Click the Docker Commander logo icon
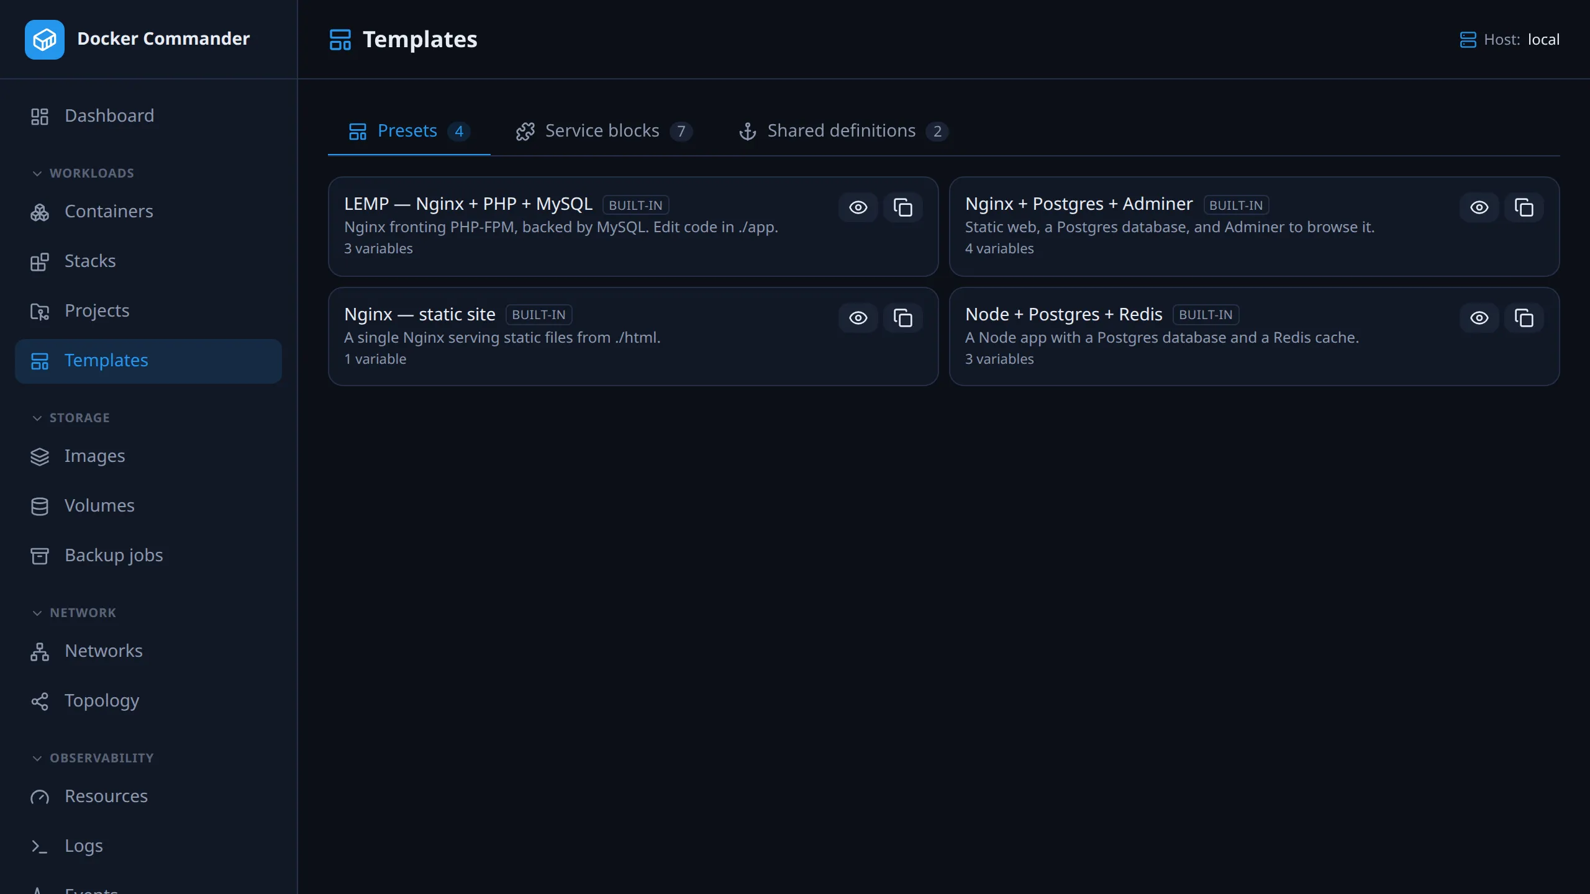Image resolution: width=1590 pixels, height=894 pixels. coord(44,39)
